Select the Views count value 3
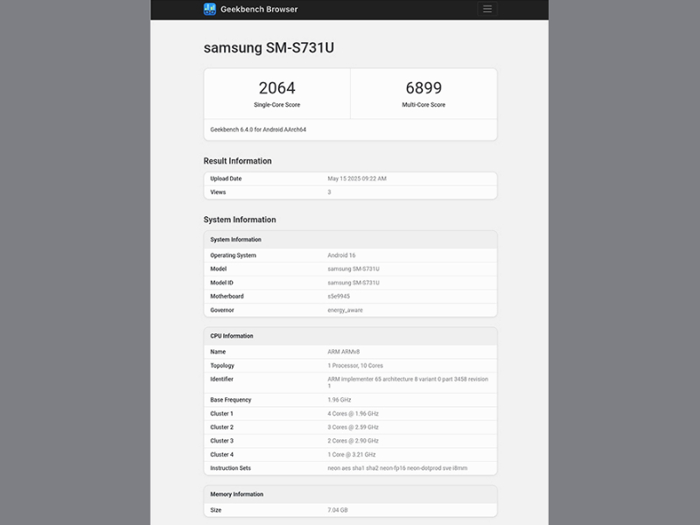Image resolution: width=700 pixels, height=525 pixels. 330,192
